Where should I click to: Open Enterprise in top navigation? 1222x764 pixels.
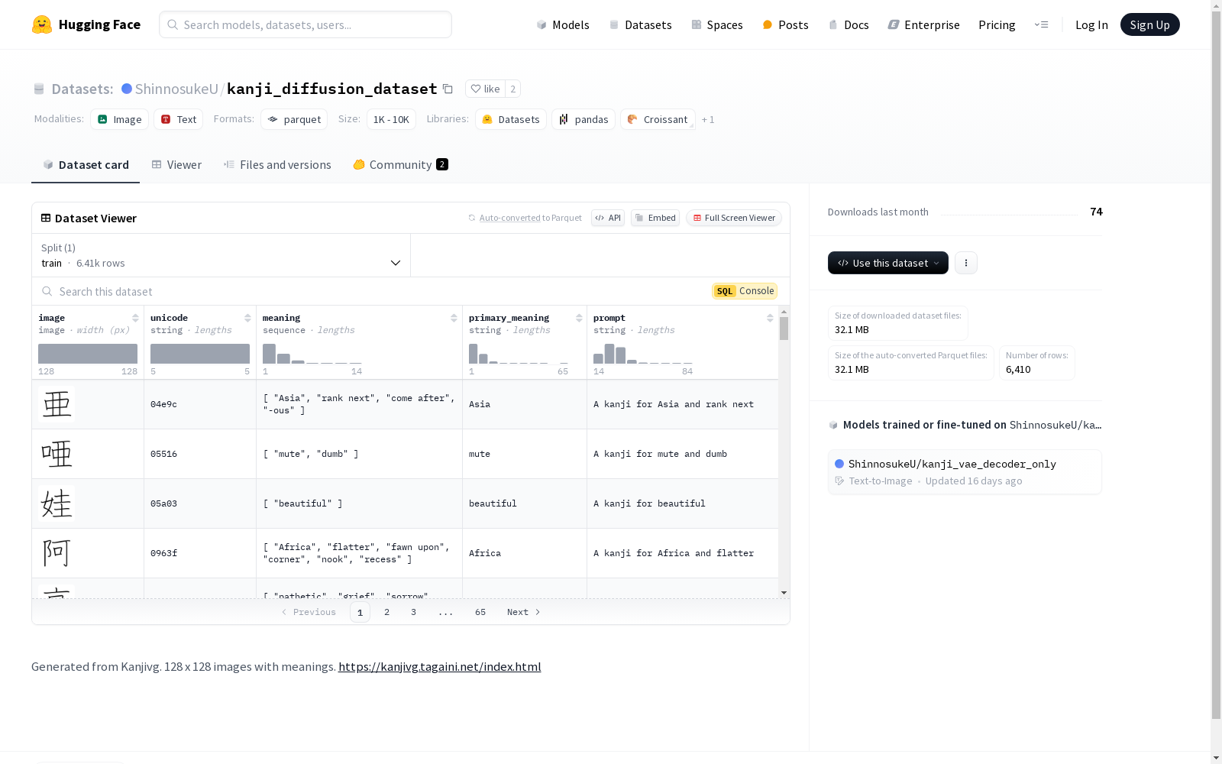pyautogui.click(x=924, y=24)
